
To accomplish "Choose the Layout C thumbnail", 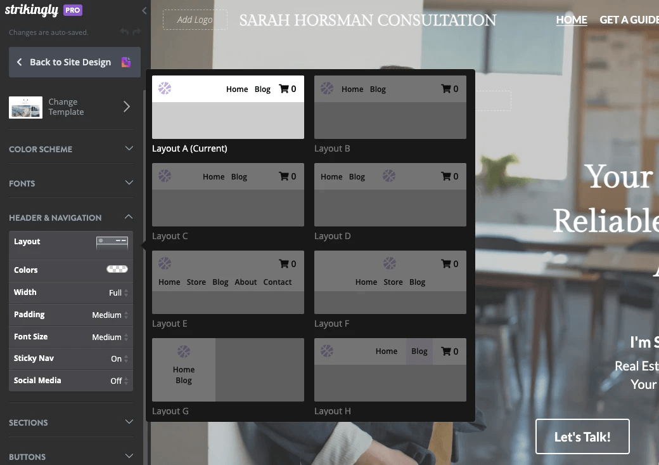I will (x=227, y=195).
